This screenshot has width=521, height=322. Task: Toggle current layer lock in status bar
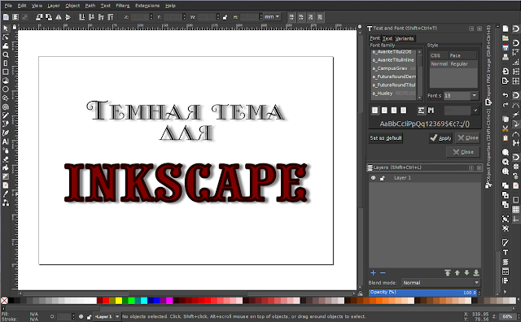89,316
